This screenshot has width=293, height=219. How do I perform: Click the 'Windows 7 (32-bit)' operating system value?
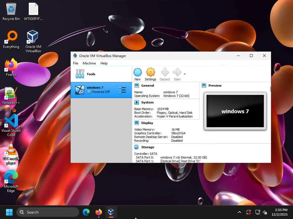click(x=176, y=96)
